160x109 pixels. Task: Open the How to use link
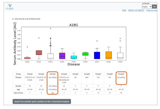tap(152, 10)
